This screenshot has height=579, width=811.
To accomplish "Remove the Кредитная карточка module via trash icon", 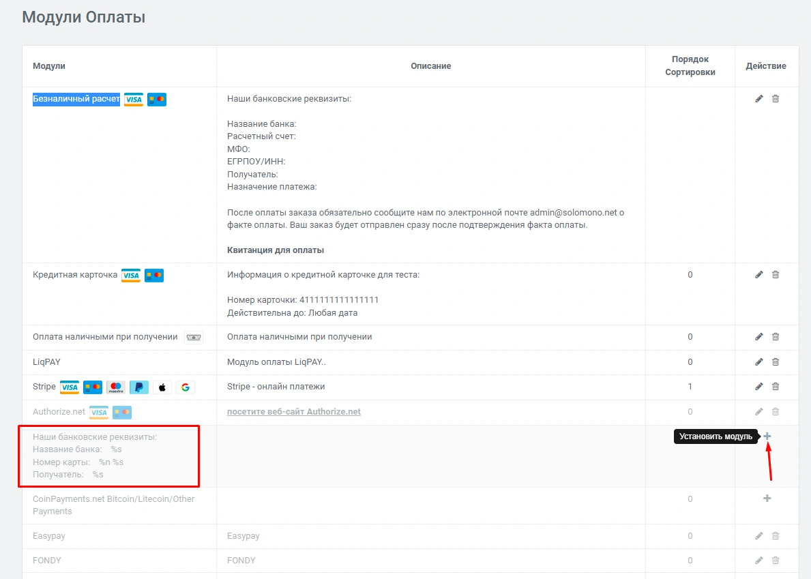I will click(x=776, y=275).
